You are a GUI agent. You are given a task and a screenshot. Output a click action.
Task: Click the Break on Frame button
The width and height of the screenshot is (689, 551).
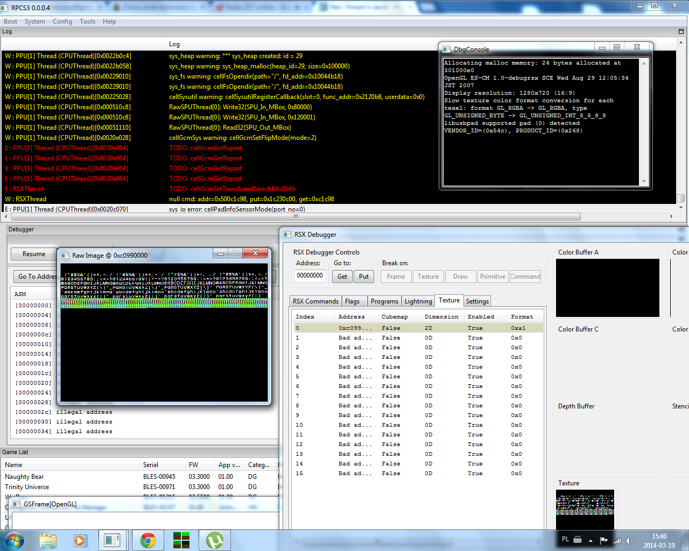coord(396,277)
